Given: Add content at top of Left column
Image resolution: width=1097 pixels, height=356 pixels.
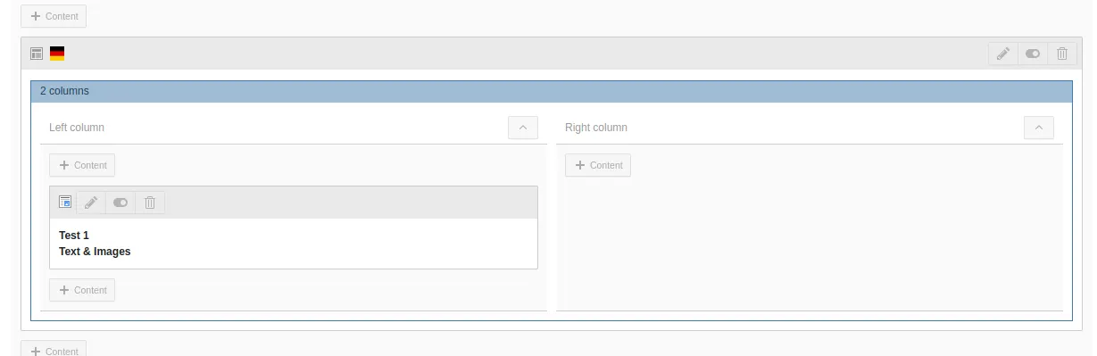Looking at the screenshot, I should coord(82,165).
